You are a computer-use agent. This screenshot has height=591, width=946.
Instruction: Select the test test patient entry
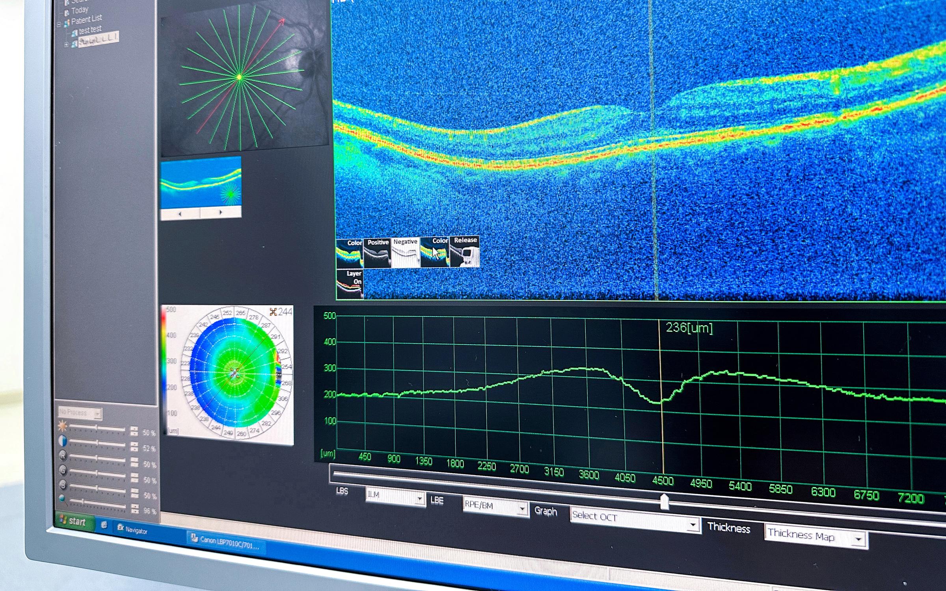tap(90, 30)
